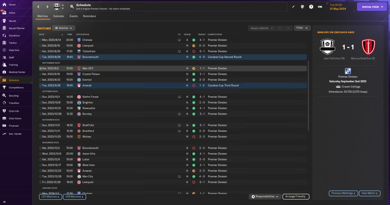This screenshot has width=390, height=205.
Task: Open the Home sidebar icon
Action: point(4,5)
